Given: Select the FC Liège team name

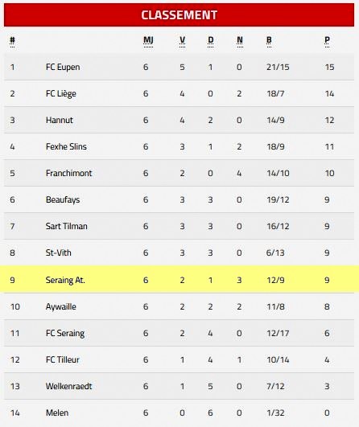Looking at the screenshot, I should coord(61,93).
